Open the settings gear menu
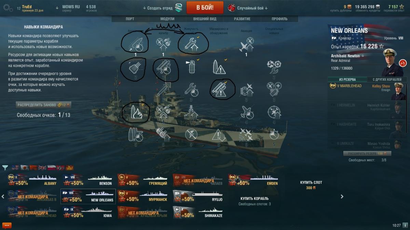 coord(8,7)
